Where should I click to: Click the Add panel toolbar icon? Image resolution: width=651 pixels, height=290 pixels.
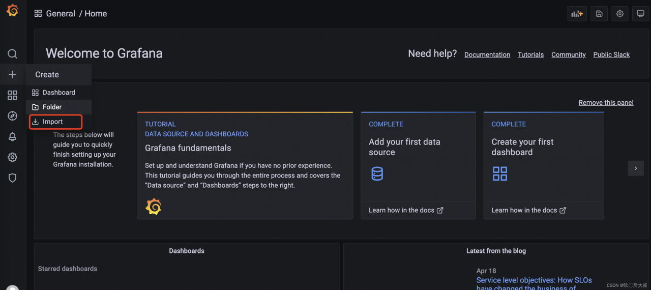pos(577,14)
